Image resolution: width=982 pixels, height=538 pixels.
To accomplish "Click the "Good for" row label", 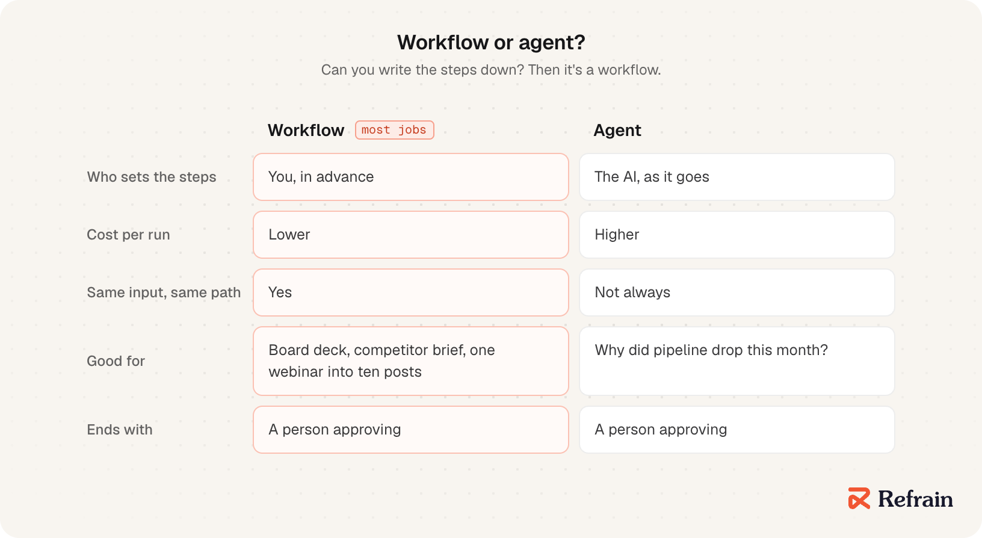I will point(116,361).
